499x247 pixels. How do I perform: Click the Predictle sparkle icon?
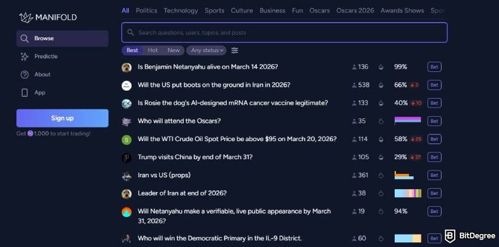click(x=24, y=57)
